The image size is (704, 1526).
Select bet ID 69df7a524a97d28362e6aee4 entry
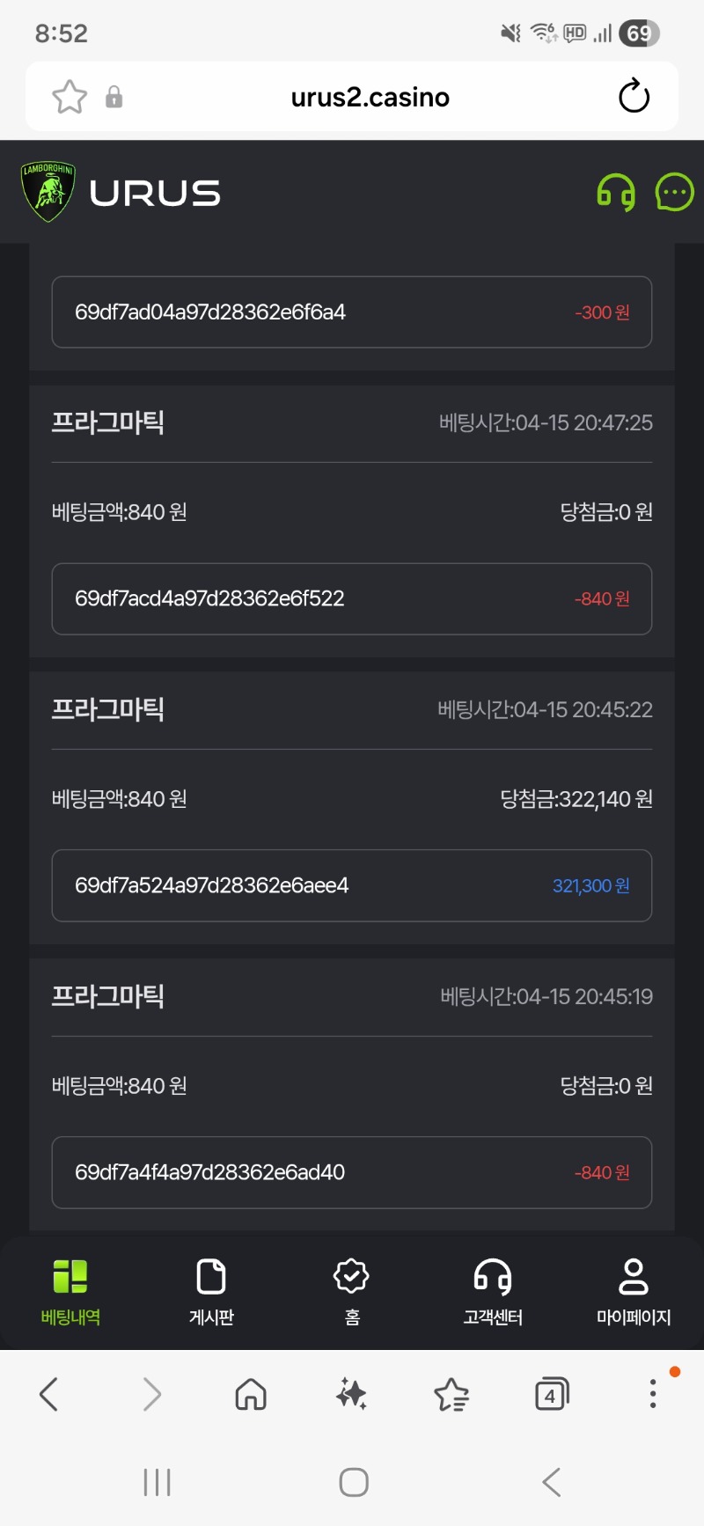coord(352,885)
